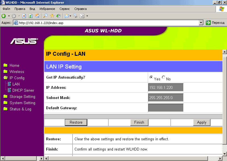227x161 pixels.
Task: Click the Переход go button
Action: pyautogui.click(x=215, y=23)
